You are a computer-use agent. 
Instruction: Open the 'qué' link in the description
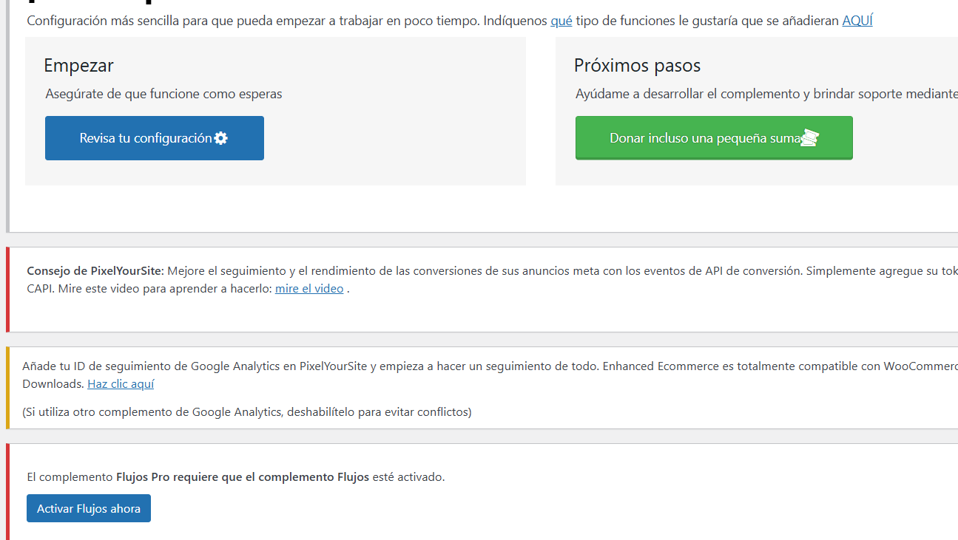point(561,21)
